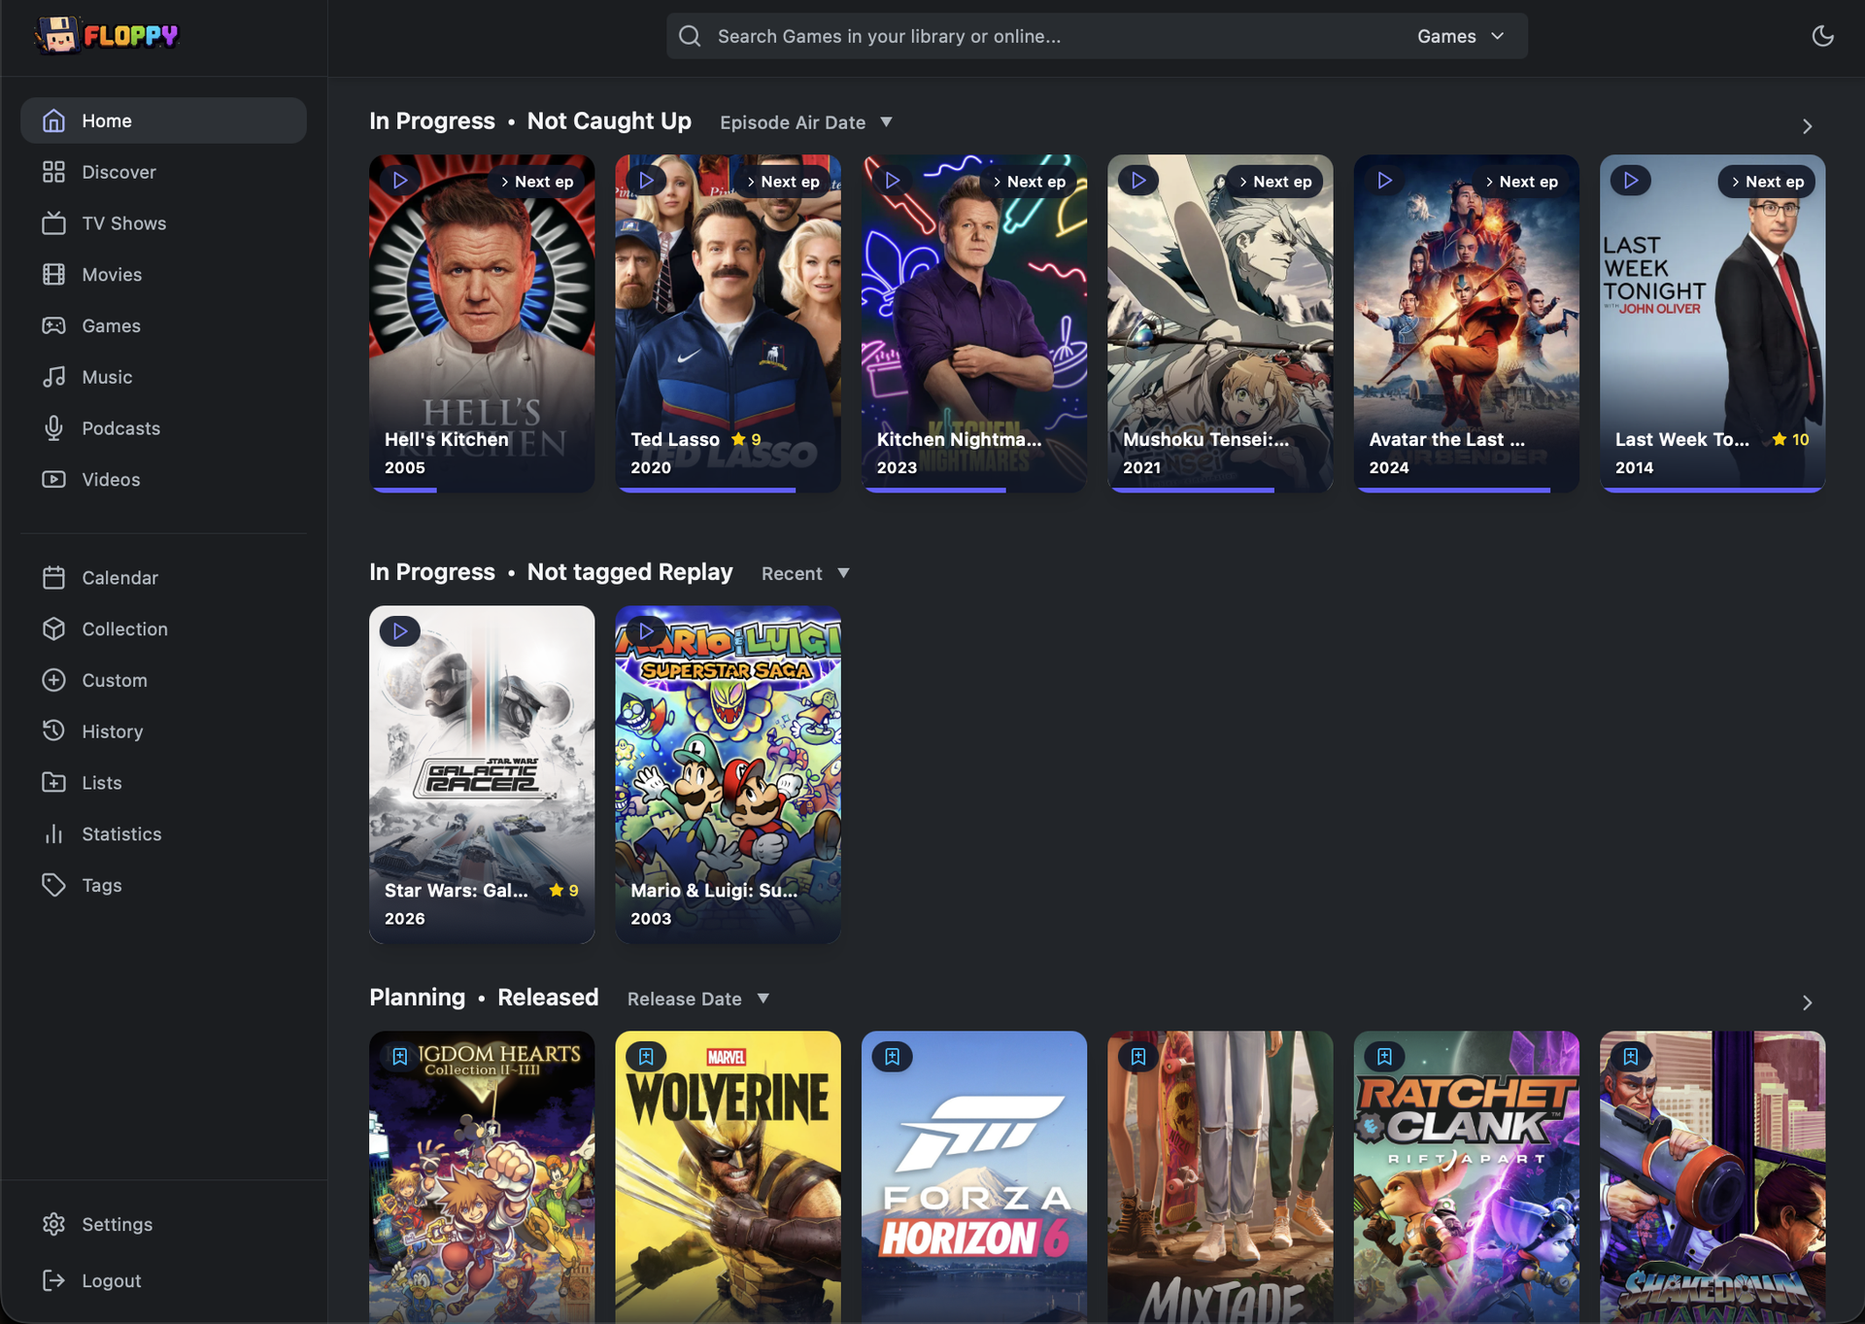Click the play icon on Avatar the Last Airbender card
This screenshot has width=1865, height=1324.
coord(1384,181)
